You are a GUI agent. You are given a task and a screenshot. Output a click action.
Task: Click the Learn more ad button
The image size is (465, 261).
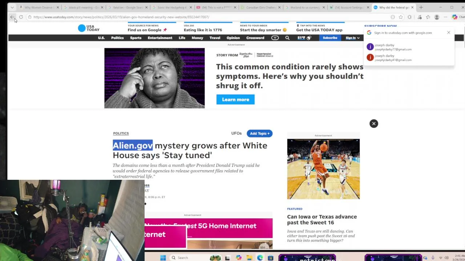coord(235,99)
